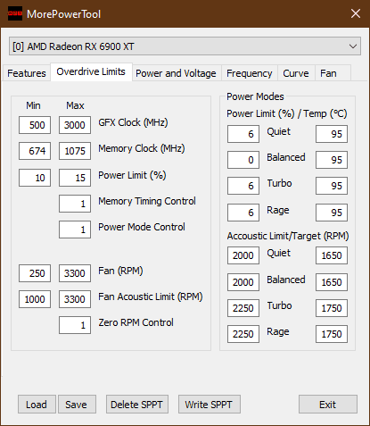Select the Balanced power limit percent field
Viewport: 370px width, 426px height.
tap(243, 160)
